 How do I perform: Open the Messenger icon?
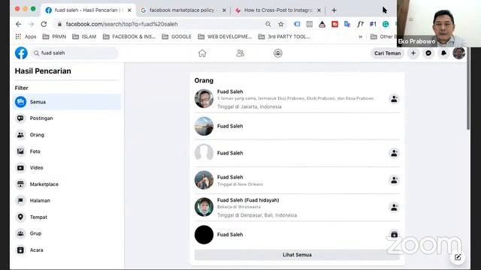coord(428,53)
